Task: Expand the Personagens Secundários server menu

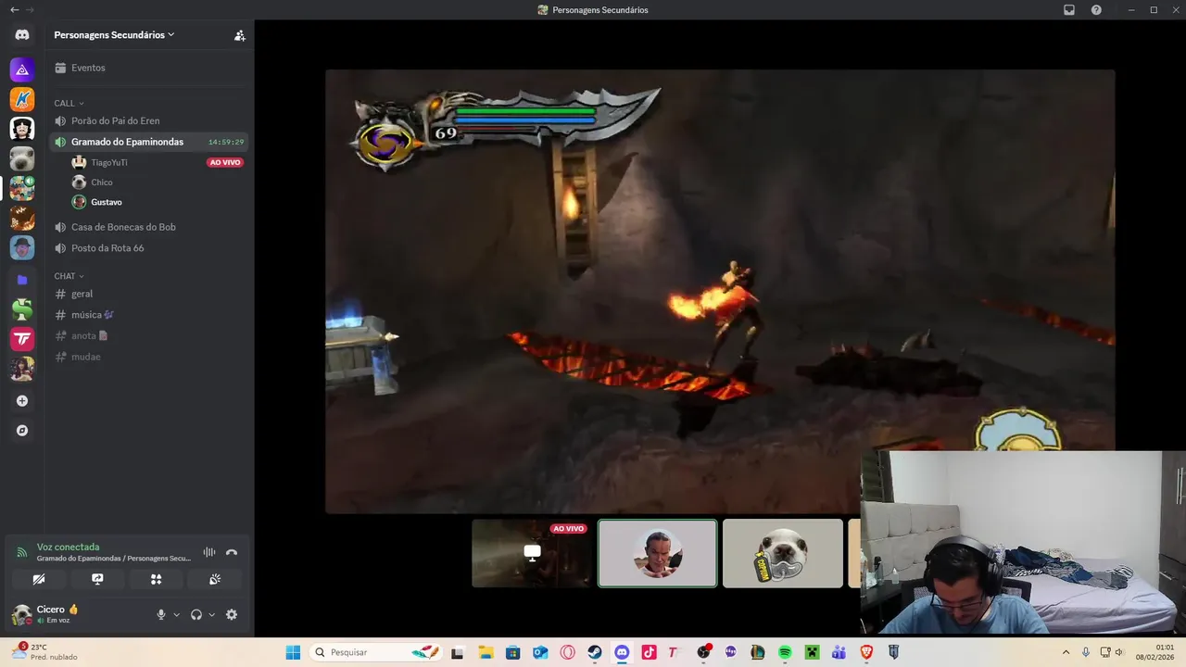Action: click(x=114, y=35)
